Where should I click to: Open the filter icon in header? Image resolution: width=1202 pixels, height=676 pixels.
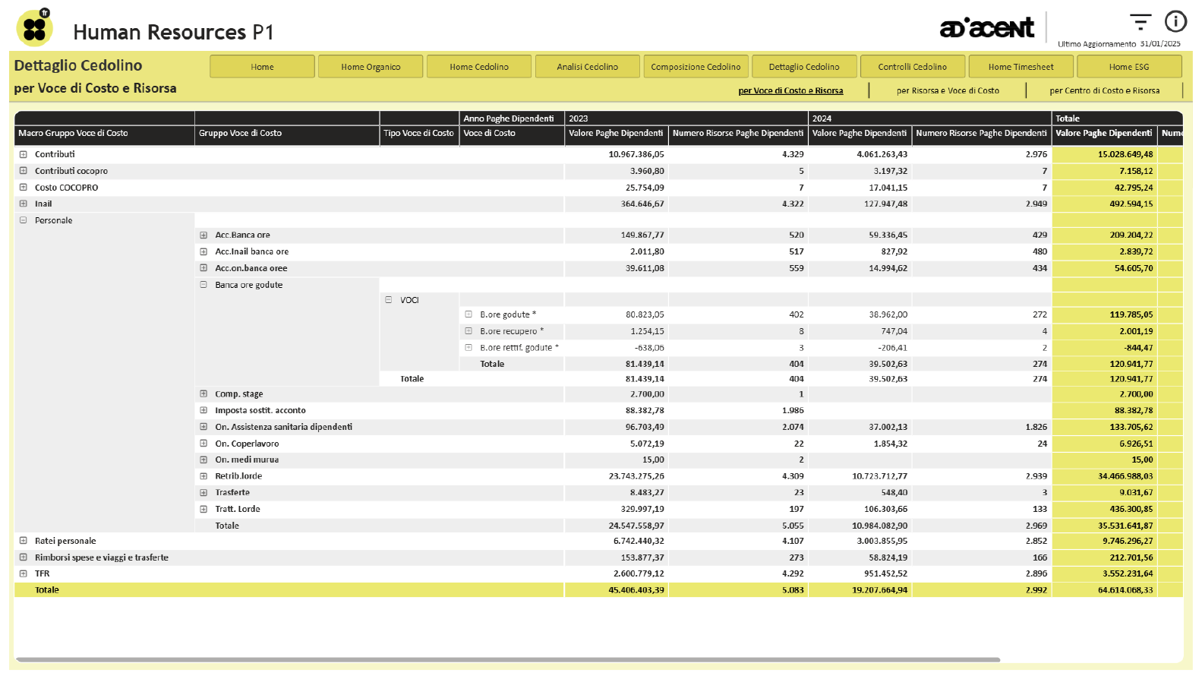point(1140,22)
